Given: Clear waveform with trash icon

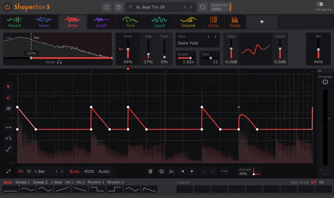Looking at the screenshot, I should (150, 172).
